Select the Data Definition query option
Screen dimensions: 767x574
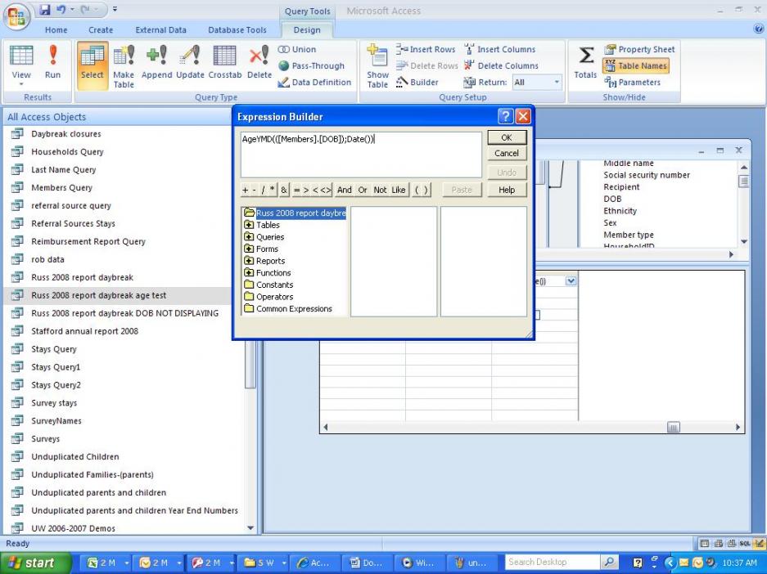(314, 82)
